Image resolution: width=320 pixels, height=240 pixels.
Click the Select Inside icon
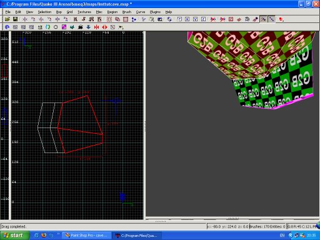point(99,19)
